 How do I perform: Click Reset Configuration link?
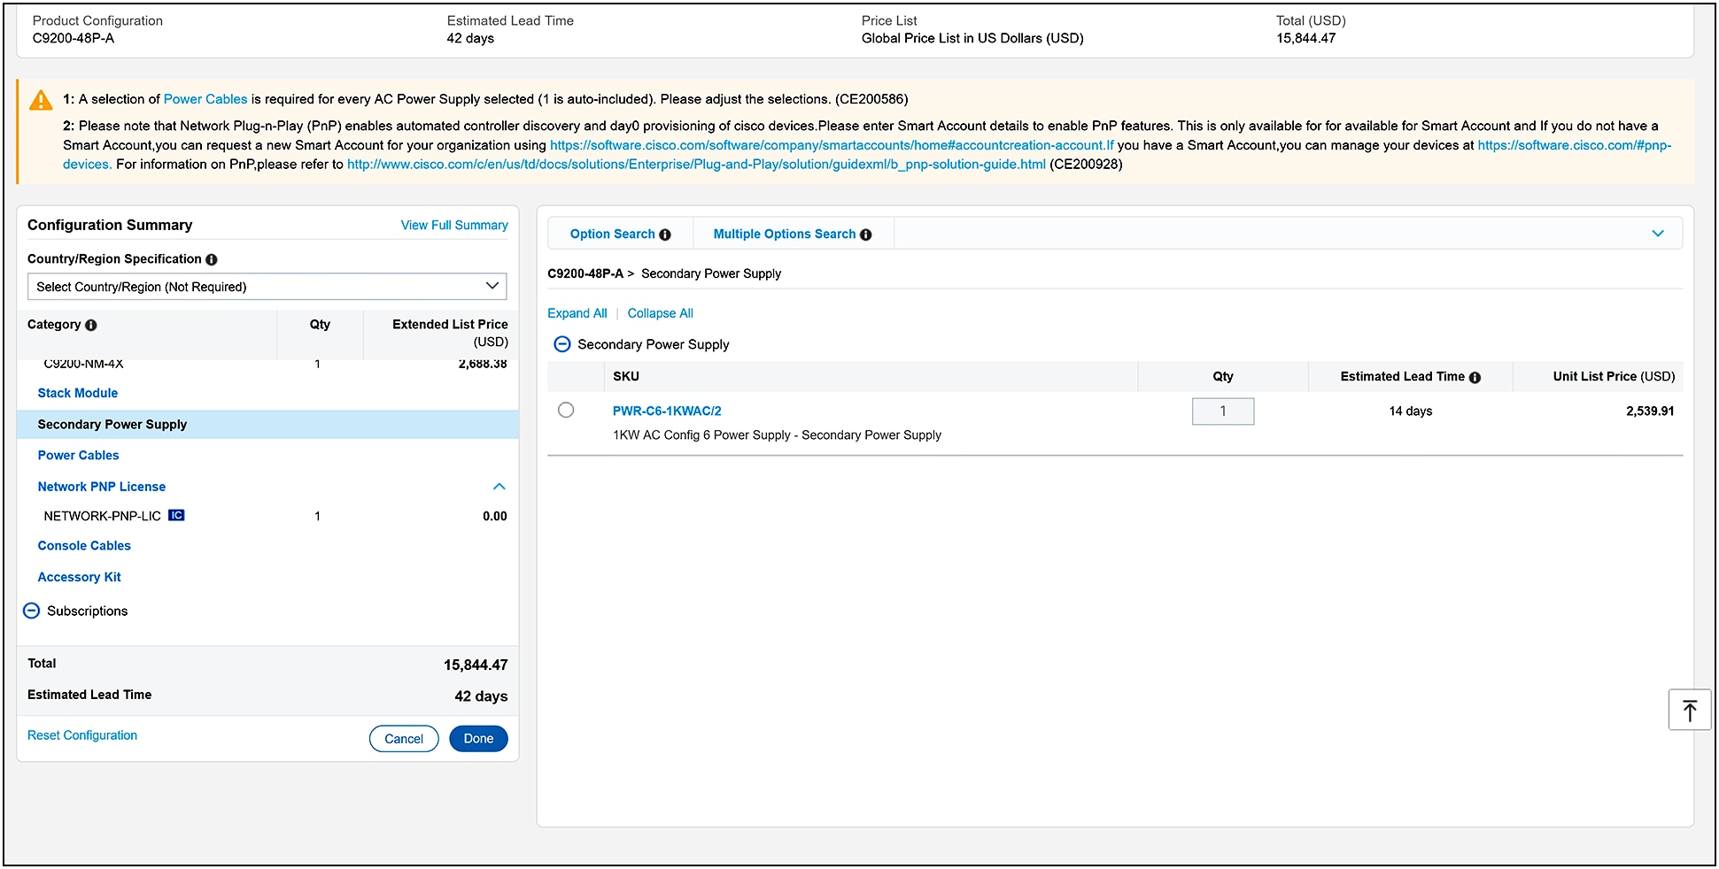click(82, 735)
